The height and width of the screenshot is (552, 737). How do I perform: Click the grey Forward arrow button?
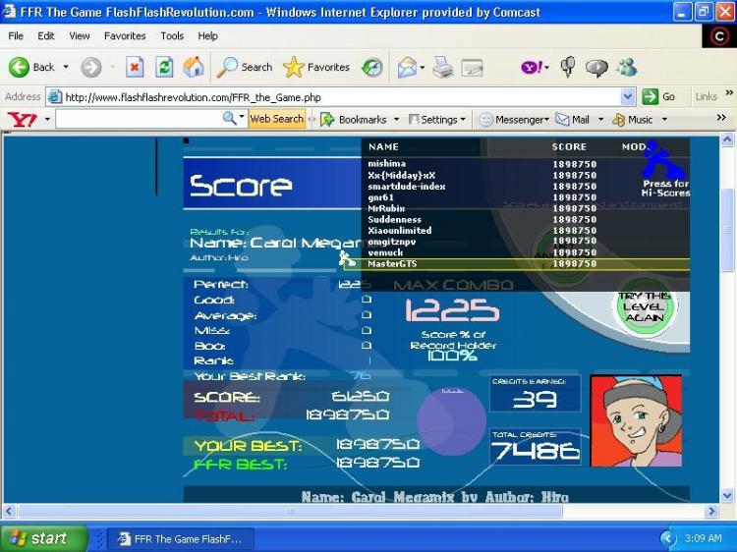[91, 67]
